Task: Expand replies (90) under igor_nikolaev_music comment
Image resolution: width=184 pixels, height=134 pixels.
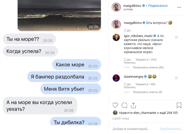Action: coord(148,67)
